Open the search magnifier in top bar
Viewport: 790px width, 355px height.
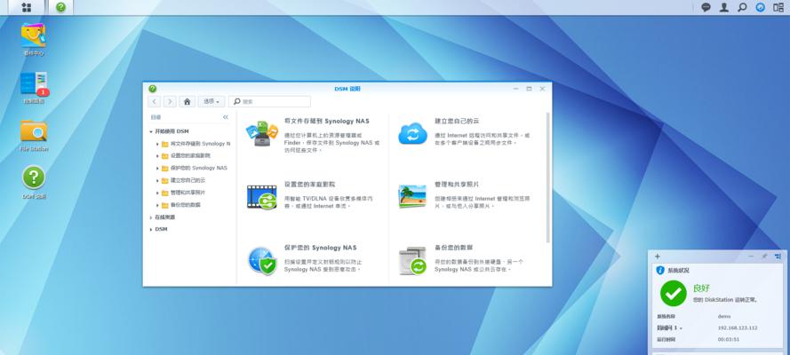click(x=742, y=7)
